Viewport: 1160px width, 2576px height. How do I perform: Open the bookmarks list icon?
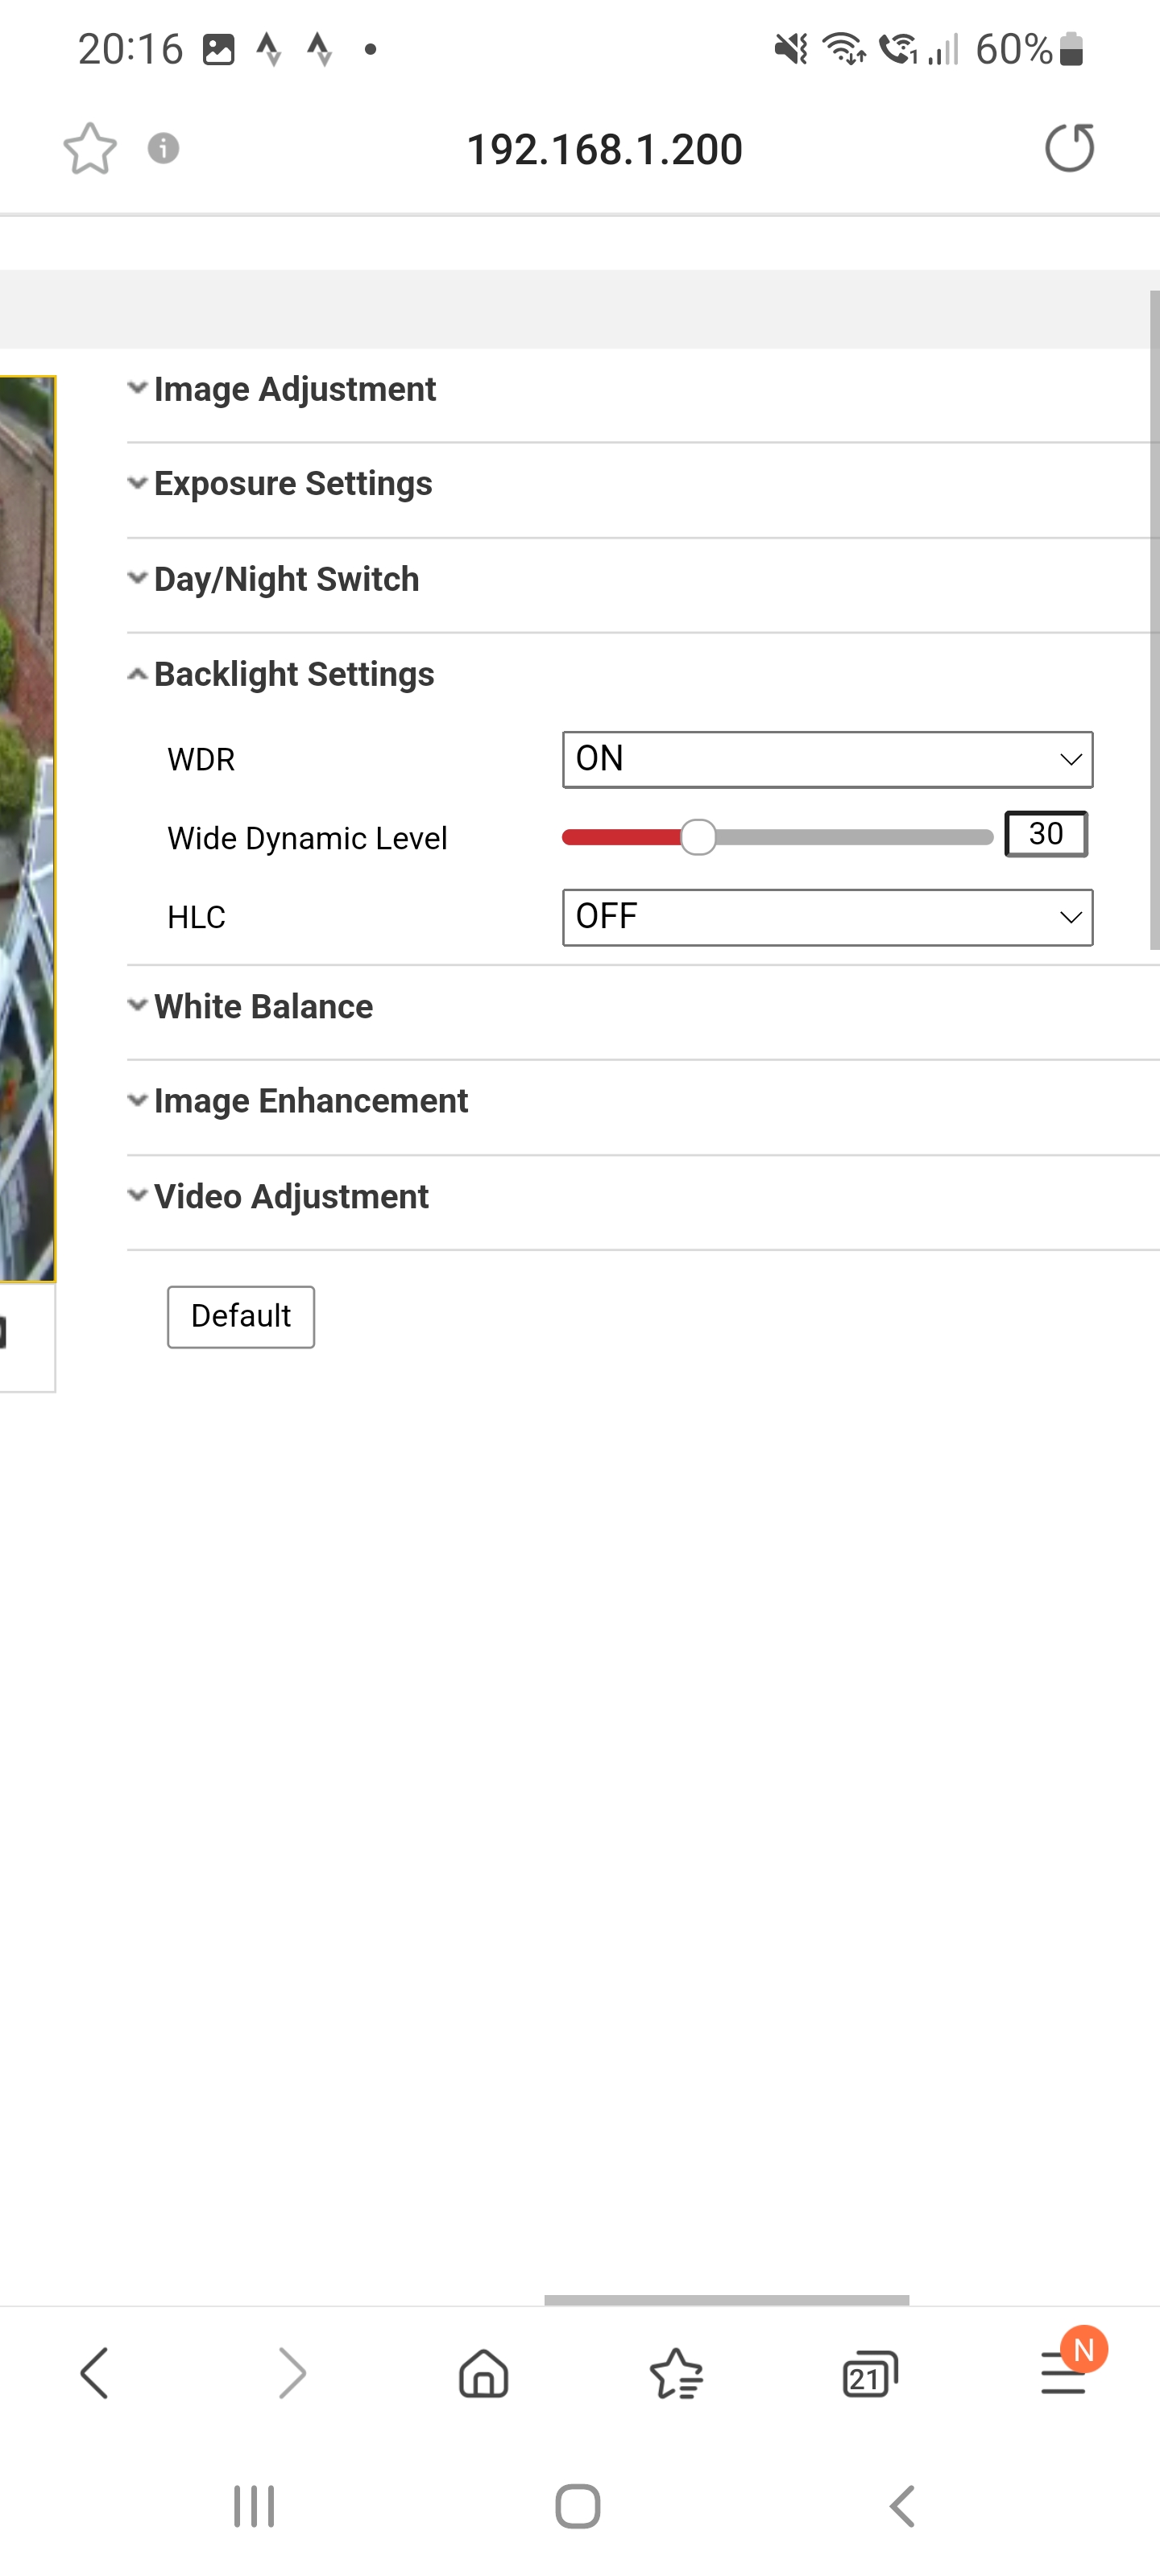point(677,2373)
